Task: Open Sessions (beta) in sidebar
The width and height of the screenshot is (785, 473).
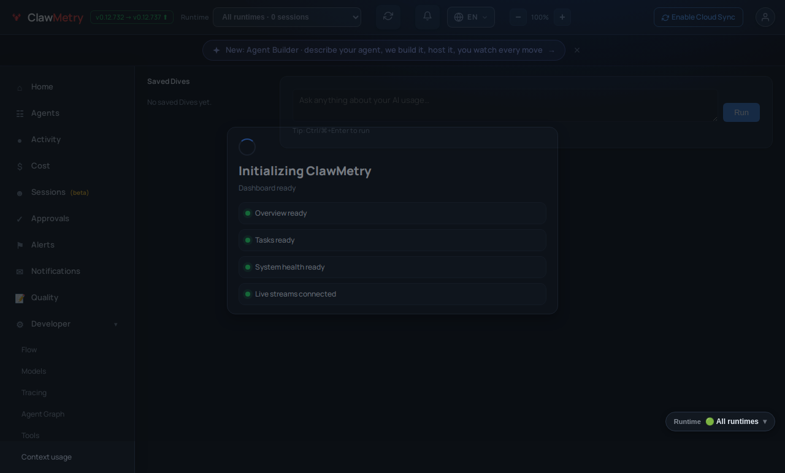Action: click(67, 192)
